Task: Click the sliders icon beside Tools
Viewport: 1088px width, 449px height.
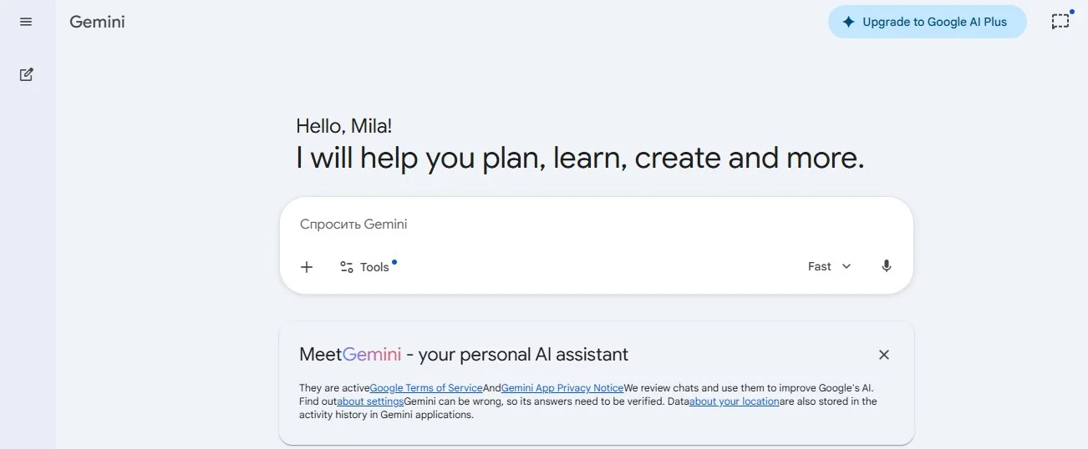Action: (347, 267)
